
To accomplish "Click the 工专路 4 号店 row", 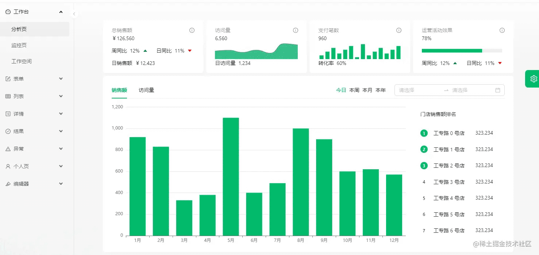I will (457, 198).
